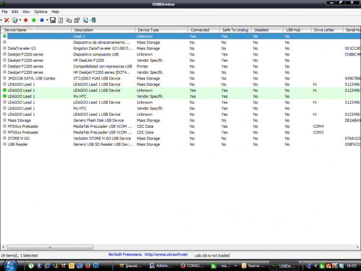Viewport: 361px width, 271px height.
Task: Switch to the 'Admini...' taskbar window
Action: click(161, 266)
